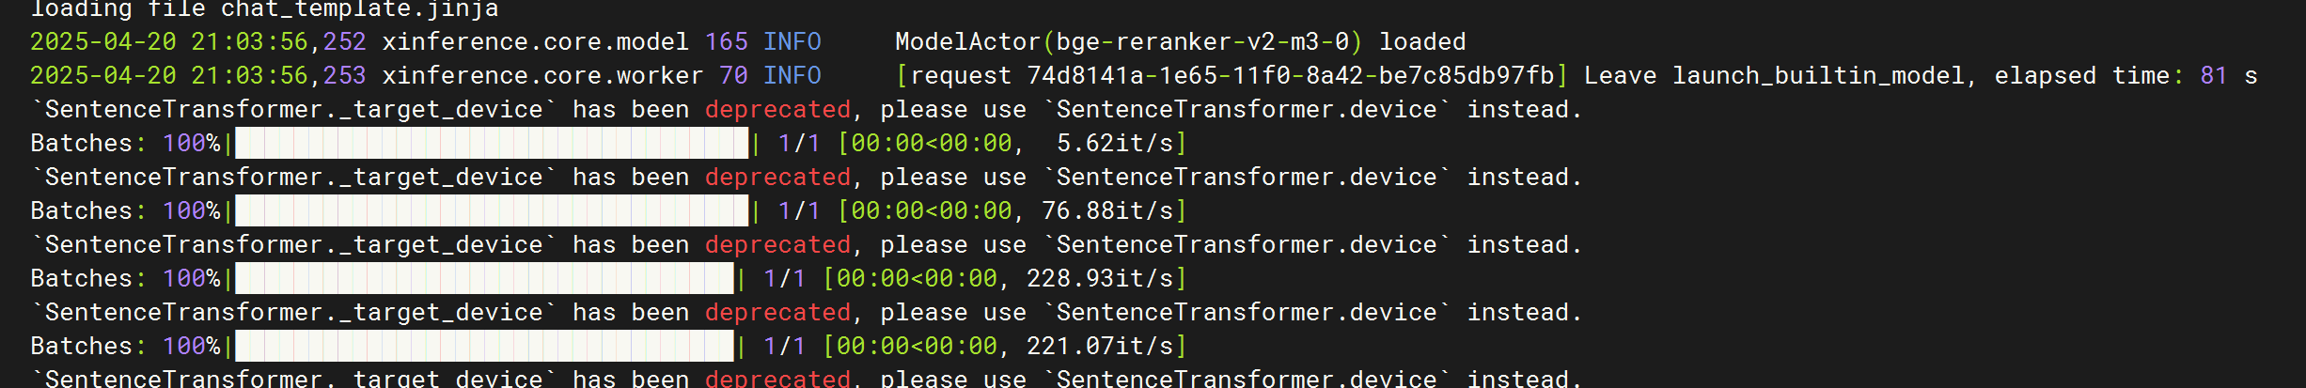
Task: Click the xinference.core.worker logger name
Action: (x=542, y=76)
